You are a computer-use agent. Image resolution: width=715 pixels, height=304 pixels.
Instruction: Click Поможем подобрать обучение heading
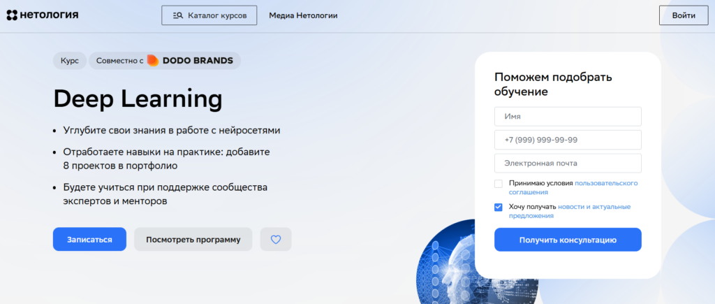click(x=553, y=84)
